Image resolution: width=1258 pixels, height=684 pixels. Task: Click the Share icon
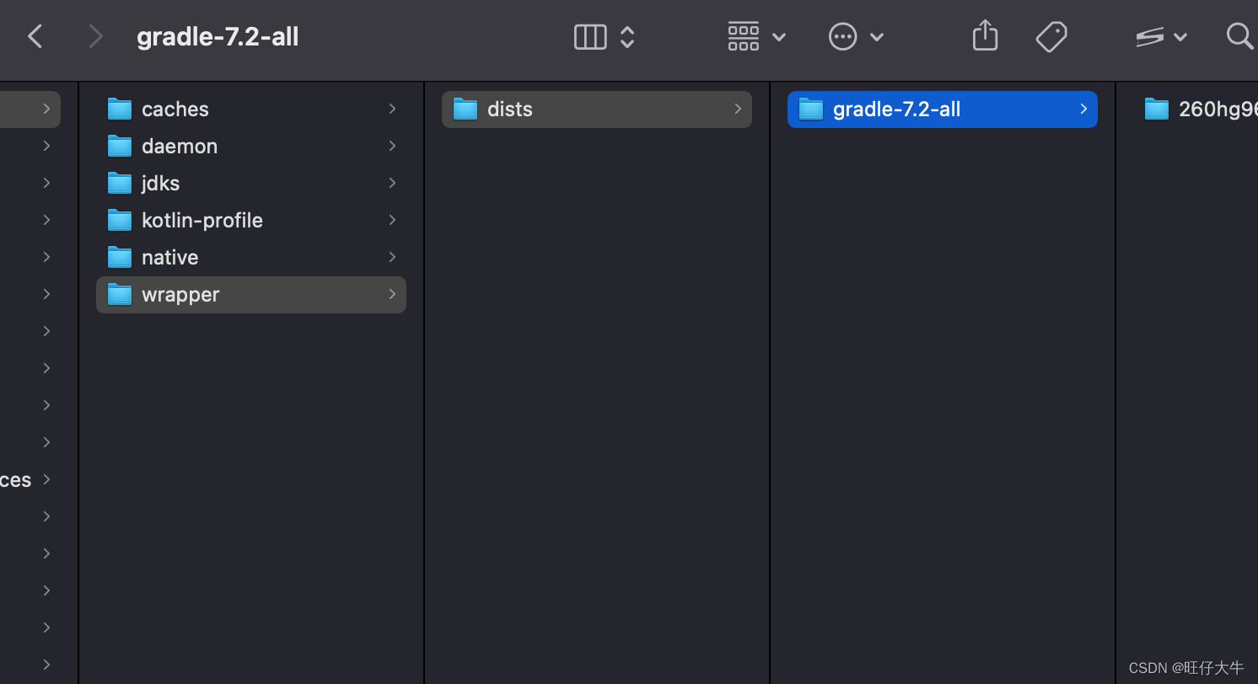coord(985,35)
